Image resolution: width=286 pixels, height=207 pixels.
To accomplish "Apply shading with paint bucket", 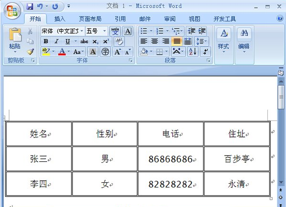I will (144, 52).
